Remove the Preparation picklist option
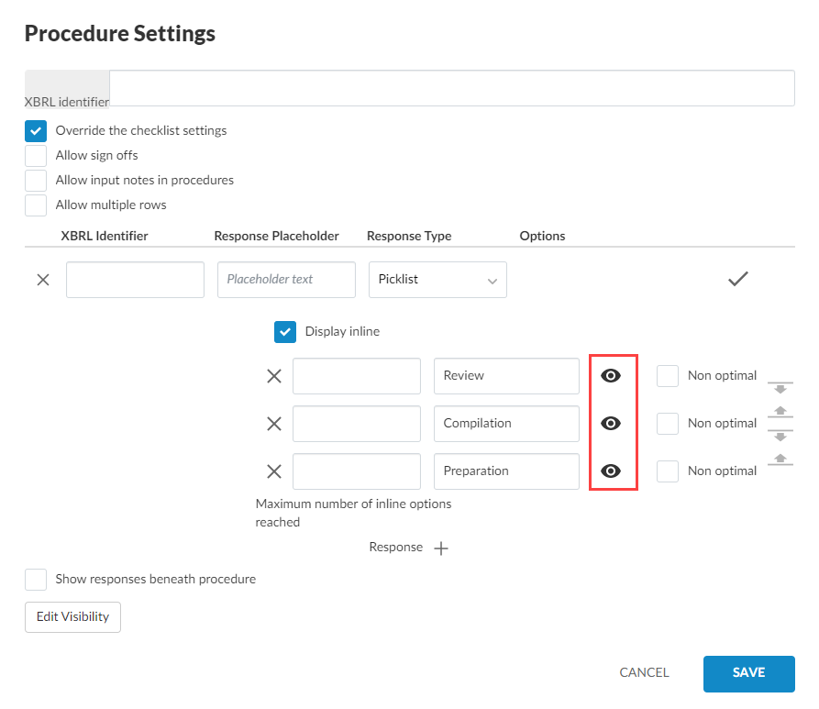 pyautogui.click(x=273, y=471)
